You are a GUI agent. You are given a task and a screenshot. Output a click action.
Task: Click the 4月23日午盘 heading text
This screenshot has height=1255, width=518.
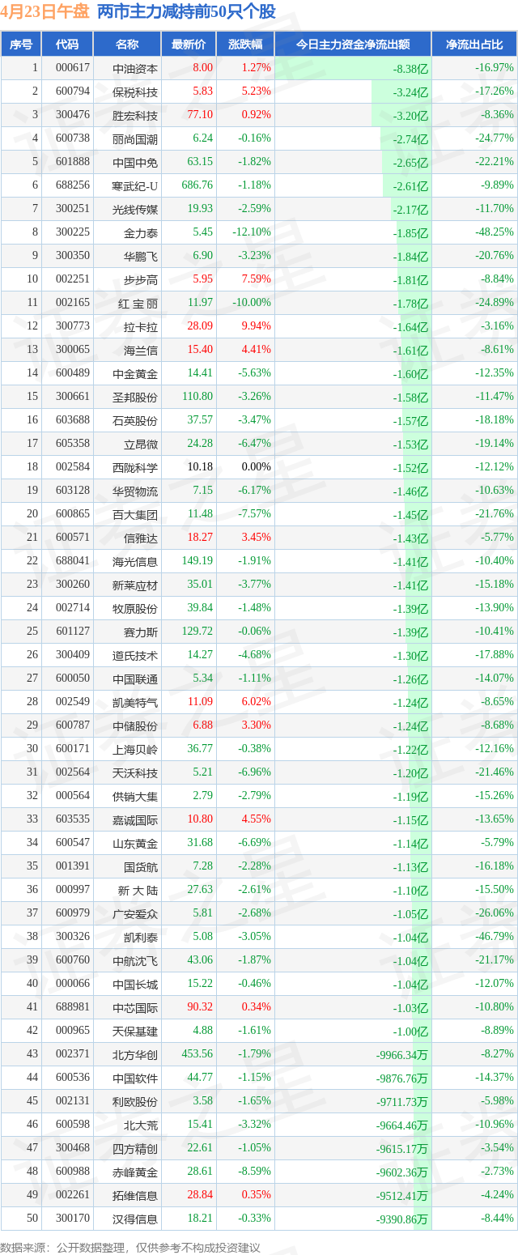[x=45, y=12]
